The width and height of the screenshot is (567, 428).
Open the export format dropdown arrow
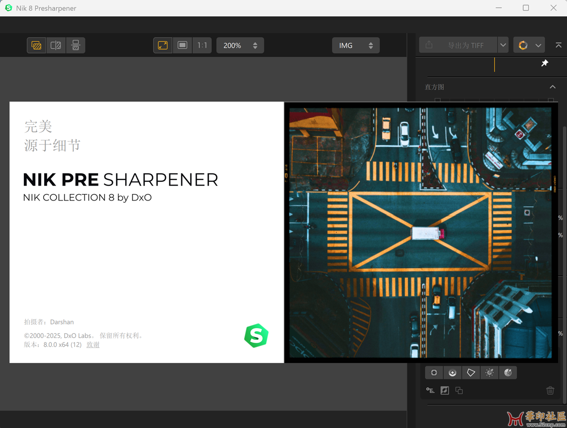[x=503, y=45]
